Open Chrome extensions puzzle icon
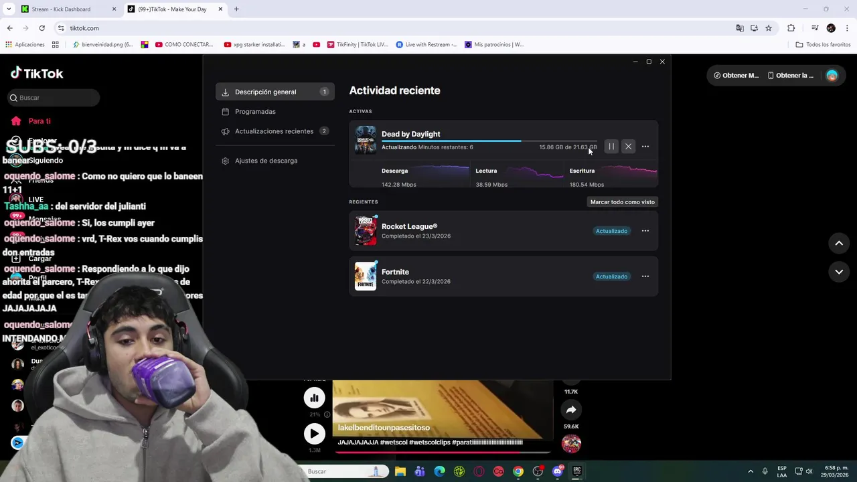This screenshot has width=857, height=482. click(791, 28)
